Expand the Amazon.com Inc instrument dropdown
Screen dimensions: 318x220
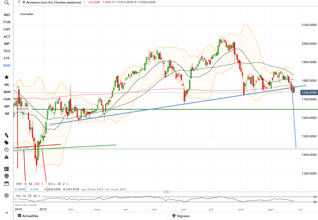point(84,2)
